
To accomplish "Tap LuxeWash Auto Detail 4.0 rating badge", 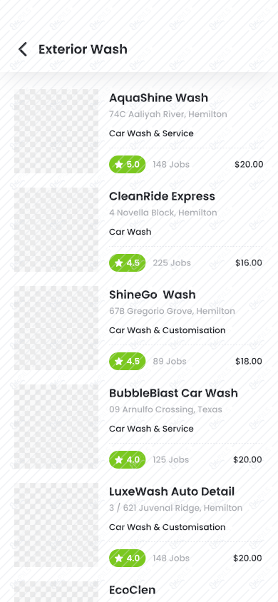I will [128, 558].
